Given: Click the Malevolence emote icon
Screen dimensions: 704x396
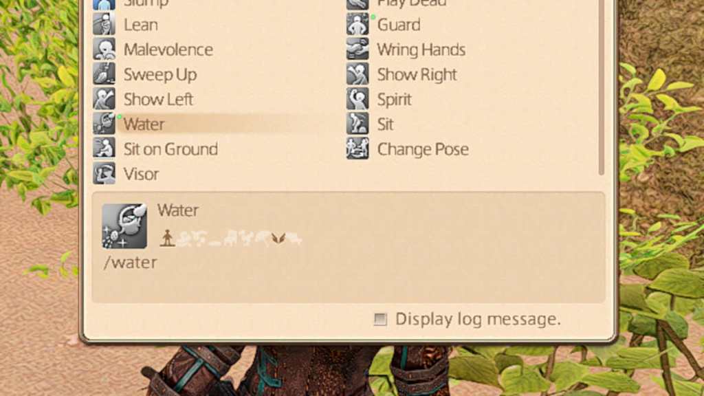Looking at the screenshot, I should click(x=104, y=49).
